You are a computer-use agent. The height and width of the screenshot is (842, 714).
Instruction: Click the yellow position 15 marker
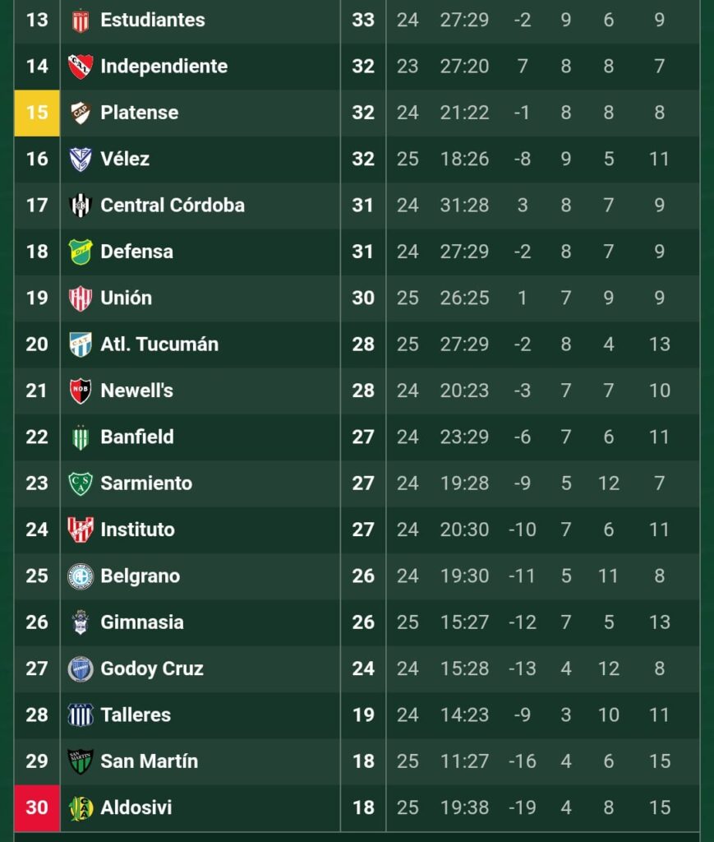pos(37,113)
